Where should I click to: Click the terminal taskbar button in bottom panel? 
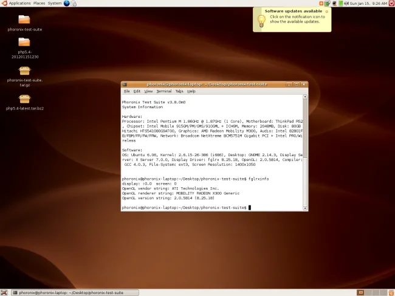pos(75,292)
